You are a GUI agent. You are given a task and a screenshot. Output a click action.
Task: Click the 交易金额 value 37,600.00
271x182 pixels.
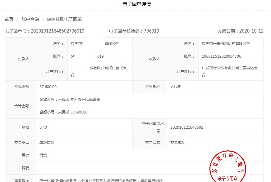(48, 87)
